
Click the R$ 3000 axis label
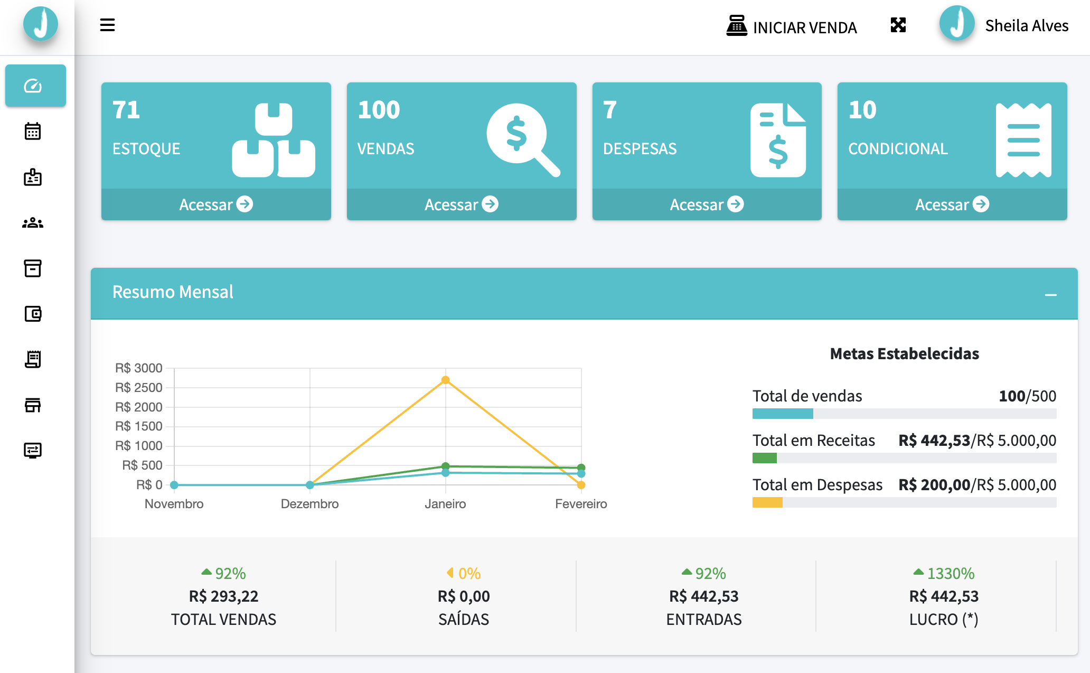[138, 368]
